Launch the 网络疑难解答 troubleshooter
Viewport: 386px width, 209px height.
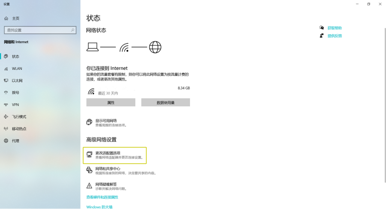[106, 185]
